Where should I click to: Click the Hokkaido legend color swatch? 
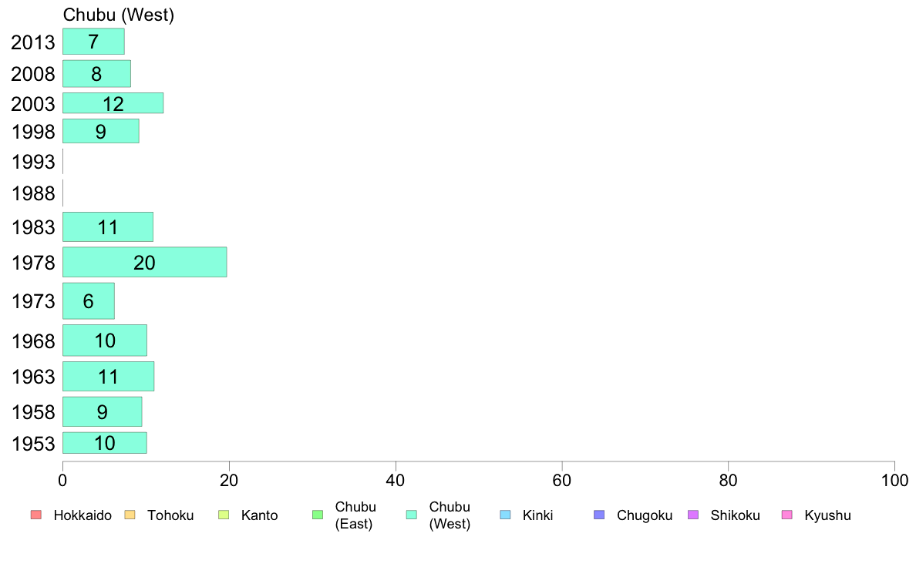(36, 515)
